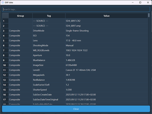Viewport: 152px width, 114px height.
Task: Click the 5D4_6897.CR2 source value cell
Action: coord(107,21)
